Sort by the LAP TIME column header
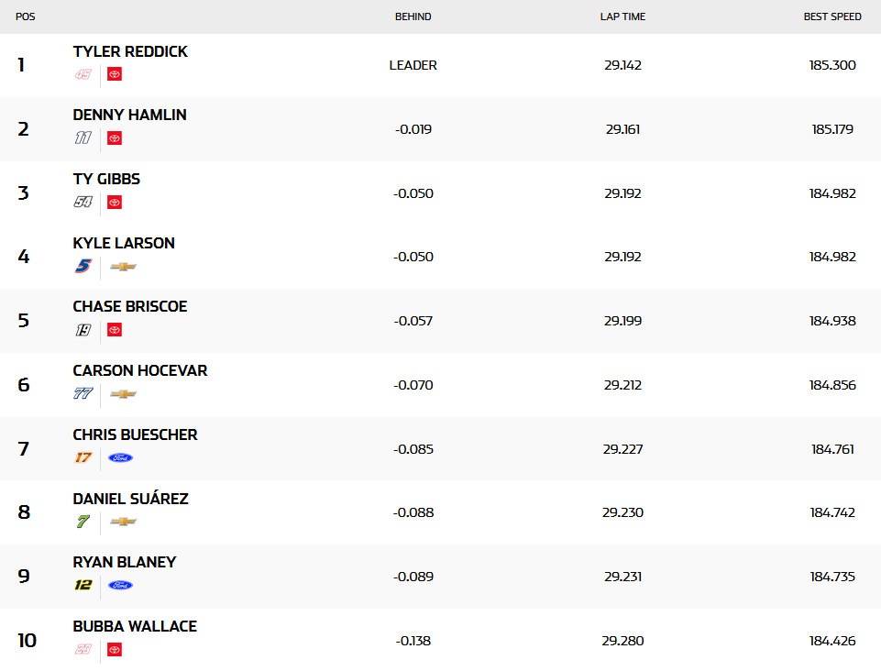Screen dimensions: 881x671 [622, 16]
